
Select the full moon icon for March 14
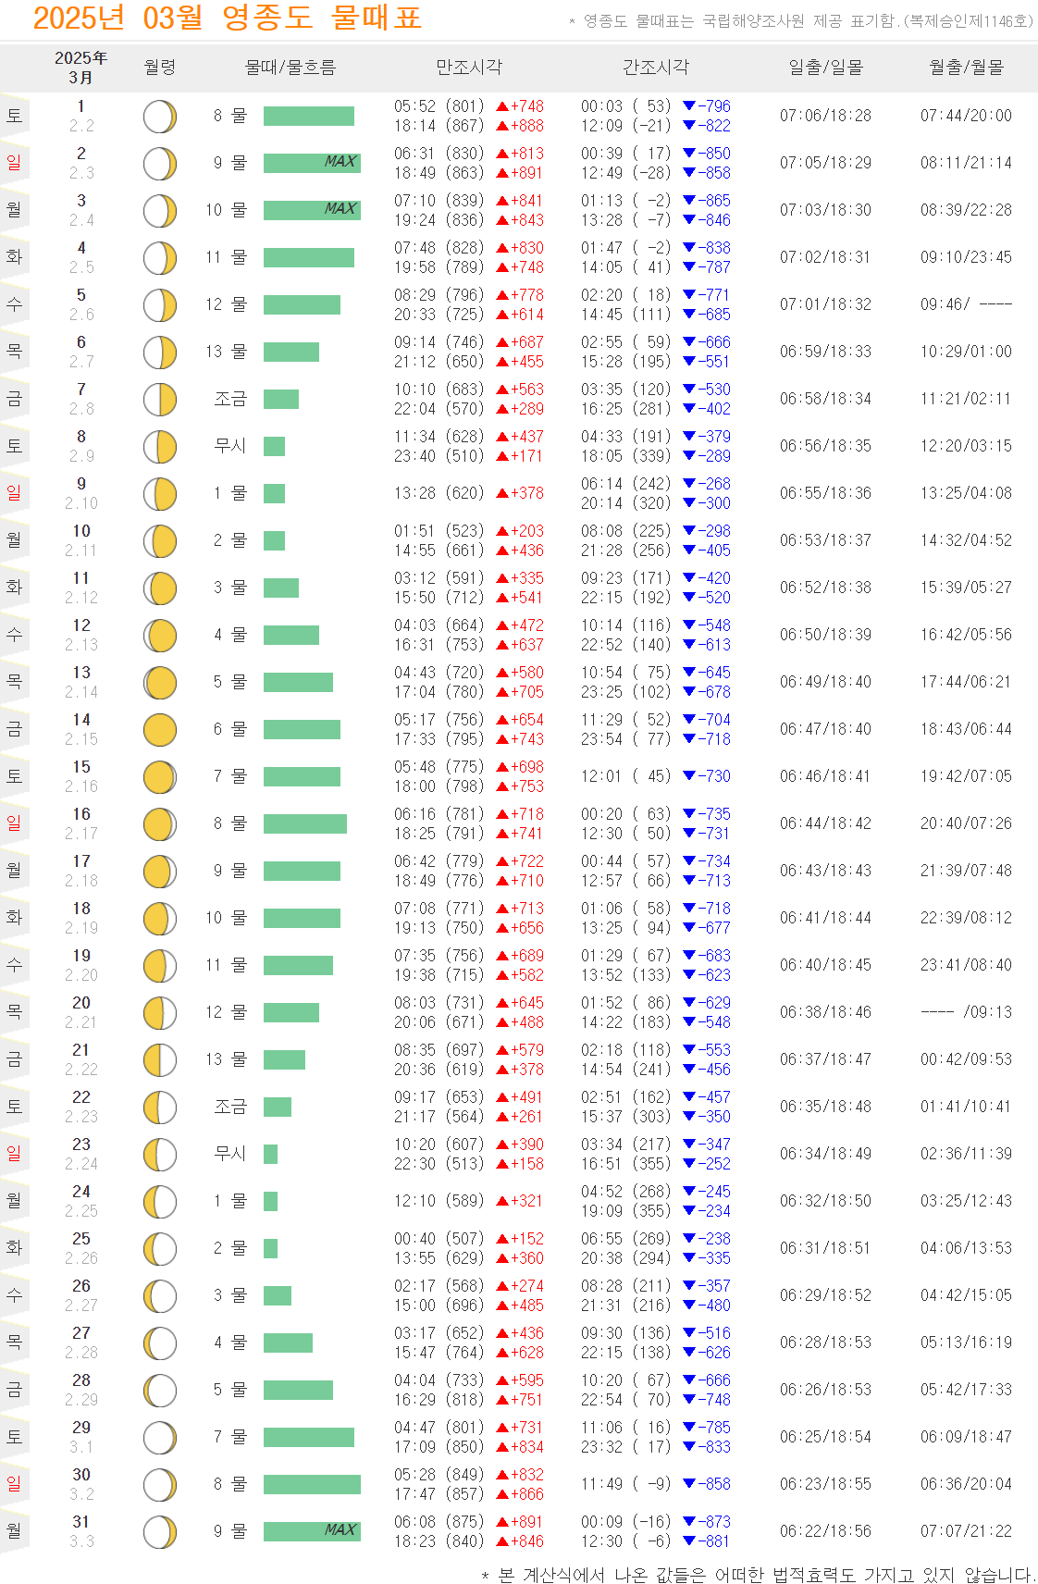click(160, 730)
